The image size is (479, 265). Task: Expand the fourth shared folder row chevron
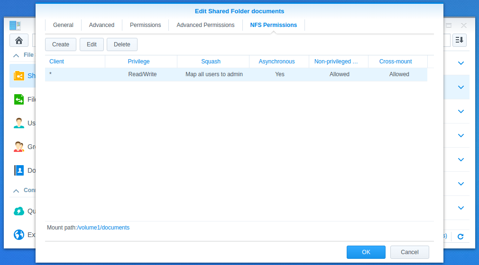(461, 135)
